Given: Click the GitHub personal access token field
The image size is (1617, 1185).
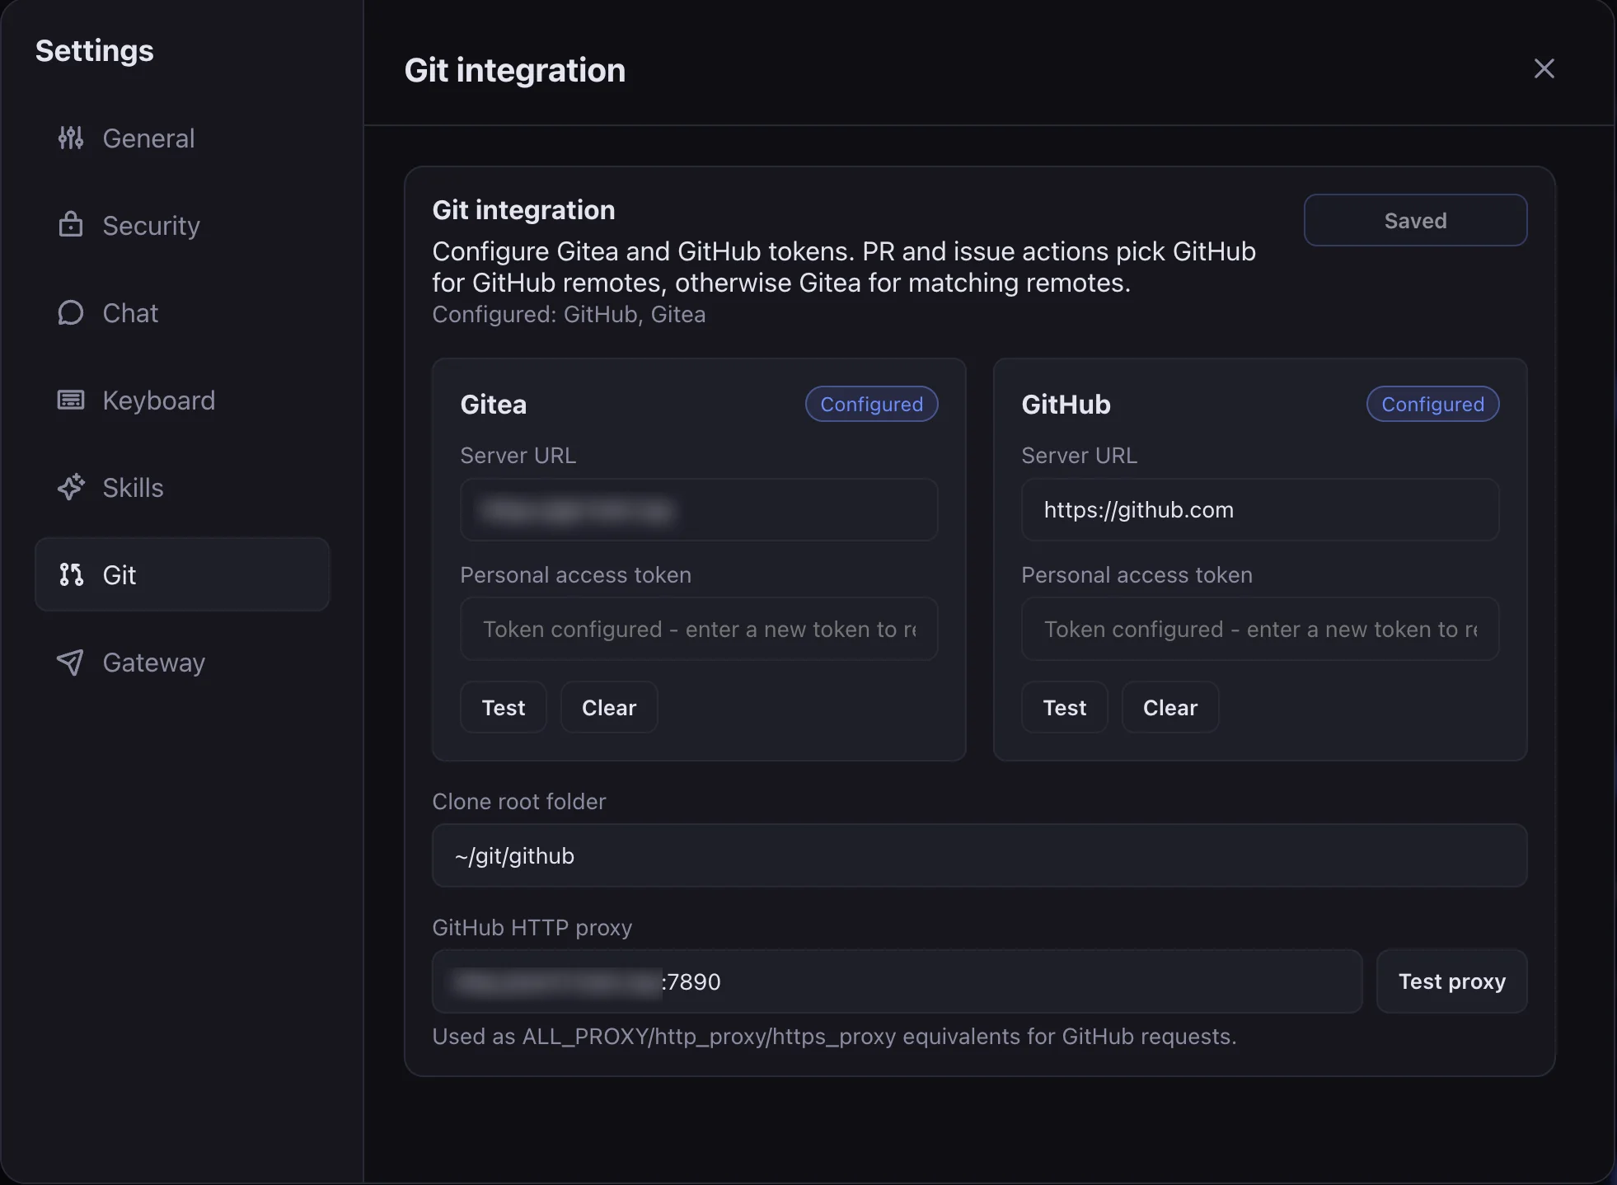Looking at the screenshot, I should pos(1260,629).
